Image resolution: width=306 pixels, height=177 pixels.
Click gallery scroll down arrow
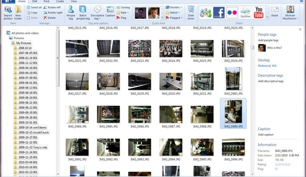pyautogui.click(x=252, y=174)
